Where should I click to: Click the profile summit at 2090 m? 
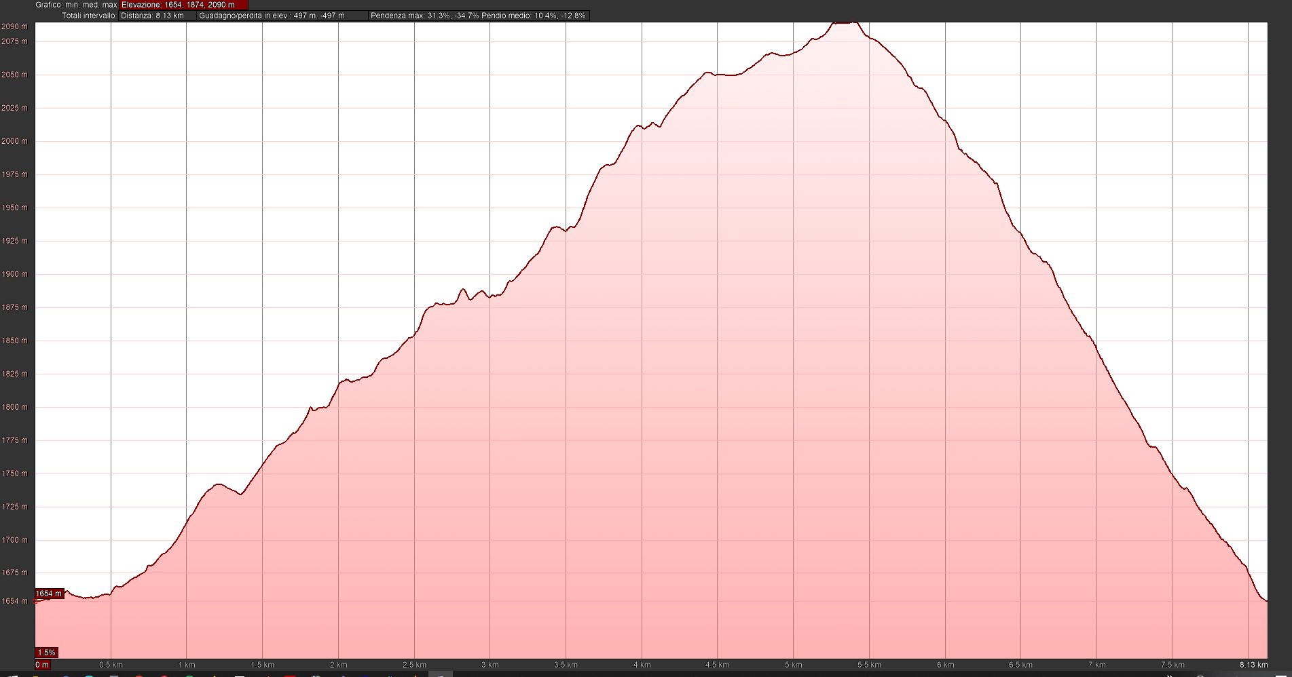(x=844, y=22)
